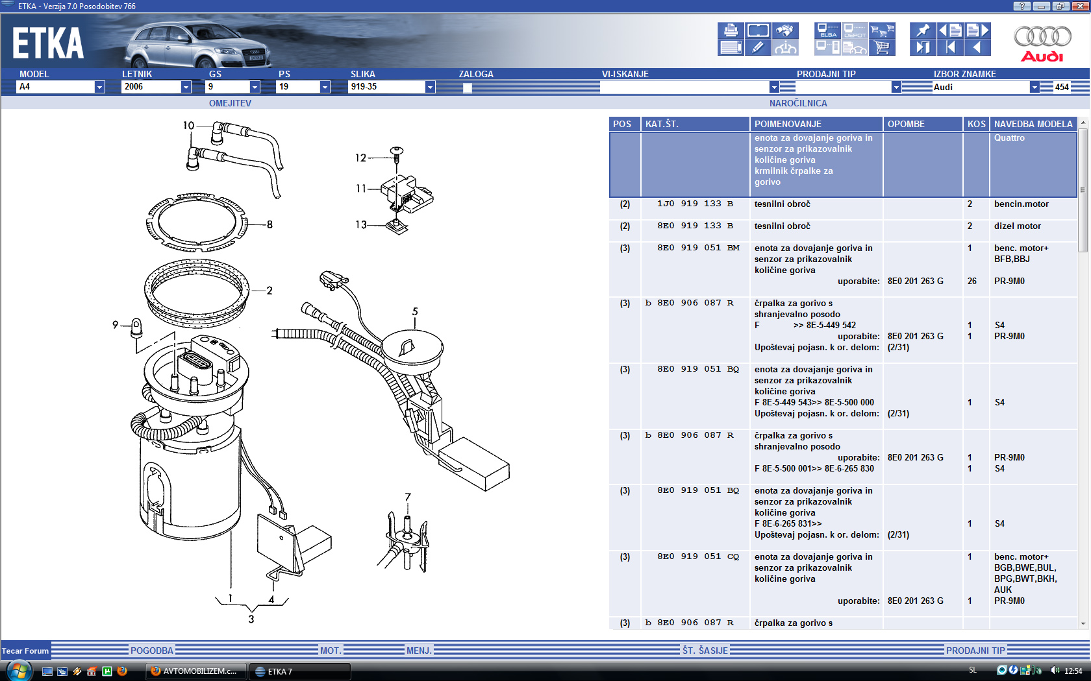Click the NAVEDBA MODELA column header
Screen dimensions: 1091x681
point(1033,124)
